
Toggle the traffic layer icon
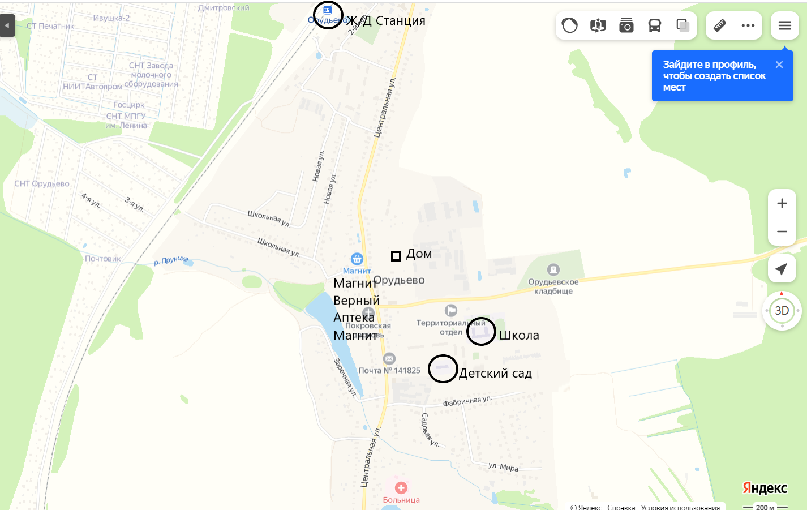[x=570, y=25]
